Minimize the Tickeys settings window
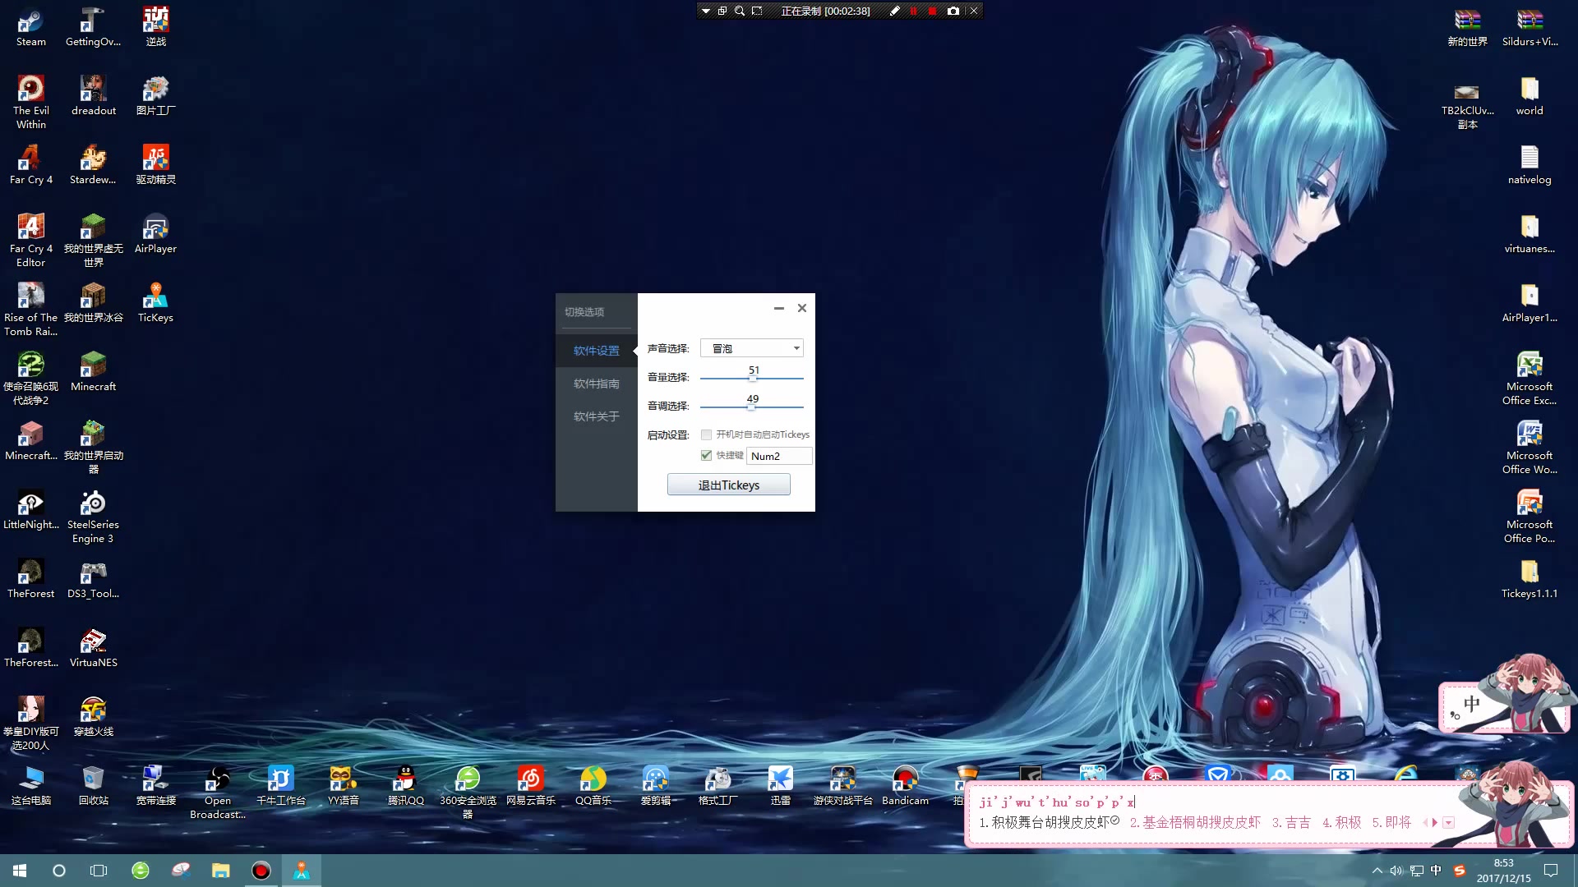 (779, 308)
